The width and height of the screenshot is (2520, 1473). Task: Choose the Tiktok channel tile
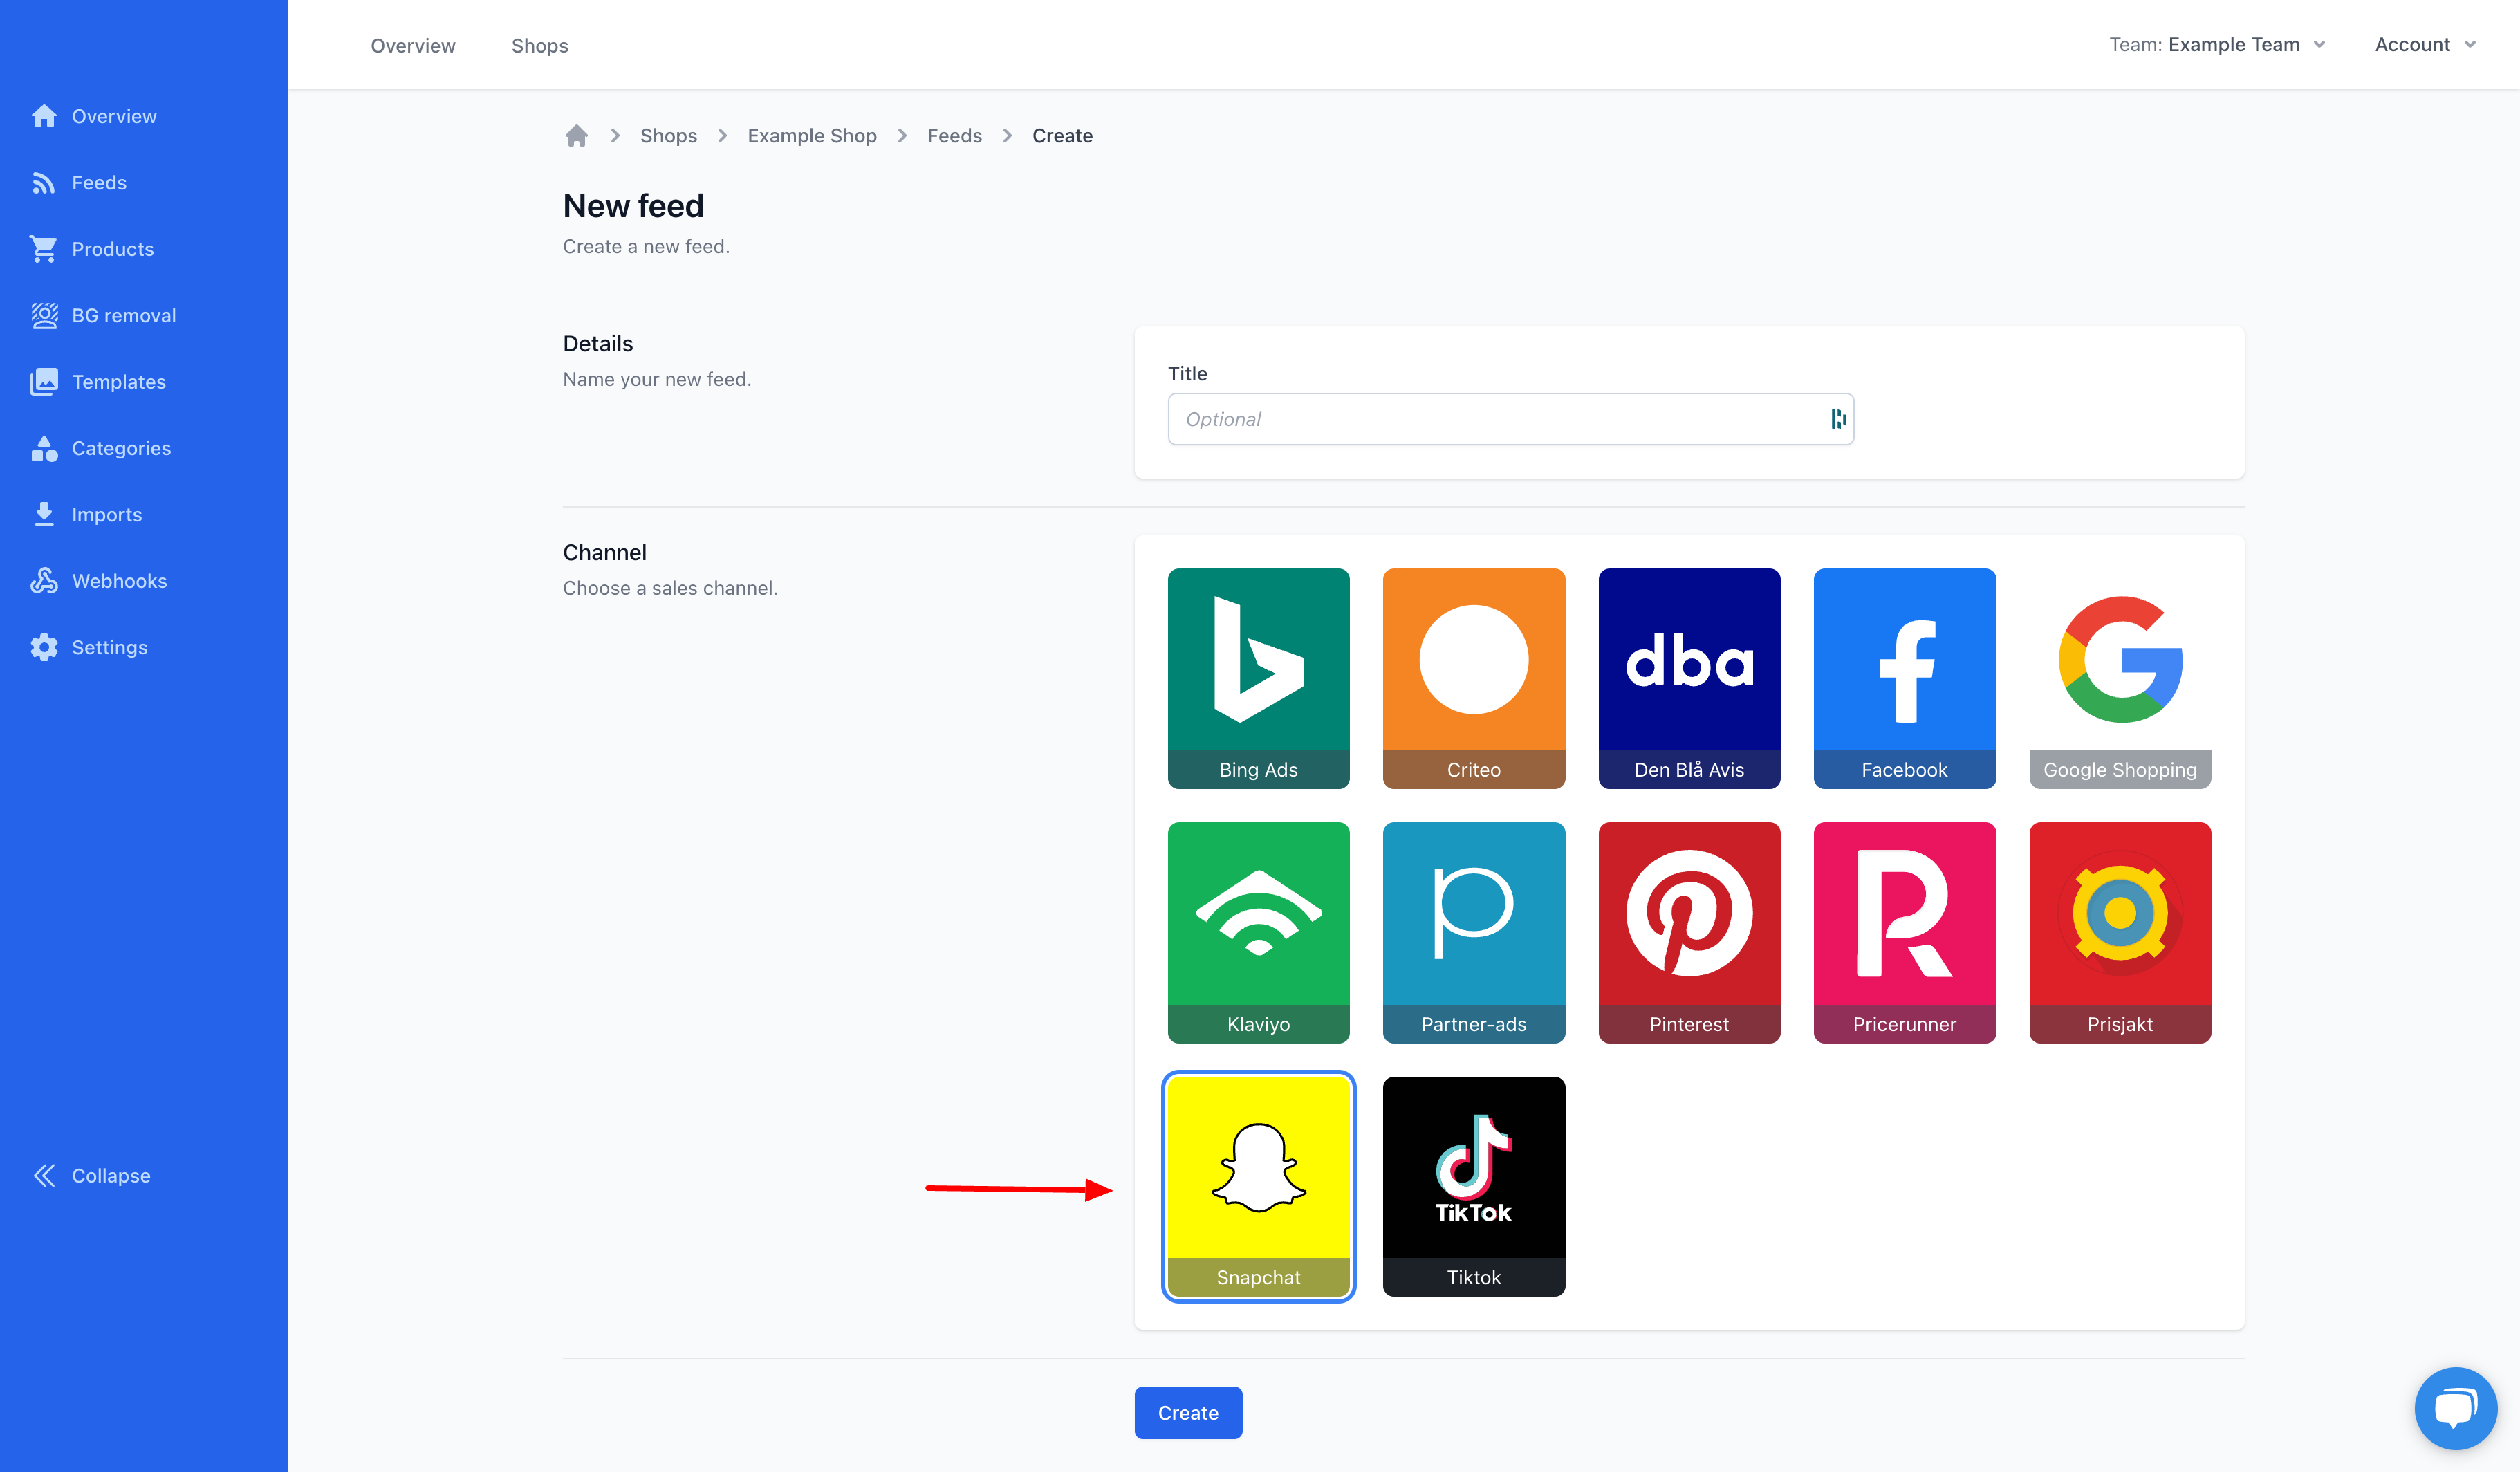click(1474, 1187)
